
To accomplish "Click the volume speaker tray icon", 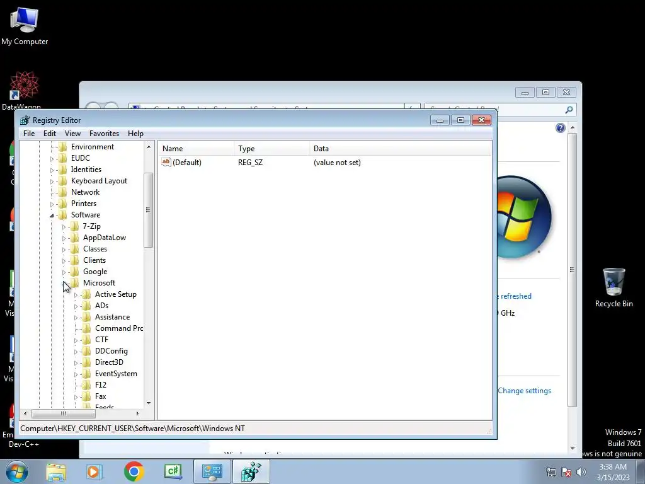I will 581,472.
